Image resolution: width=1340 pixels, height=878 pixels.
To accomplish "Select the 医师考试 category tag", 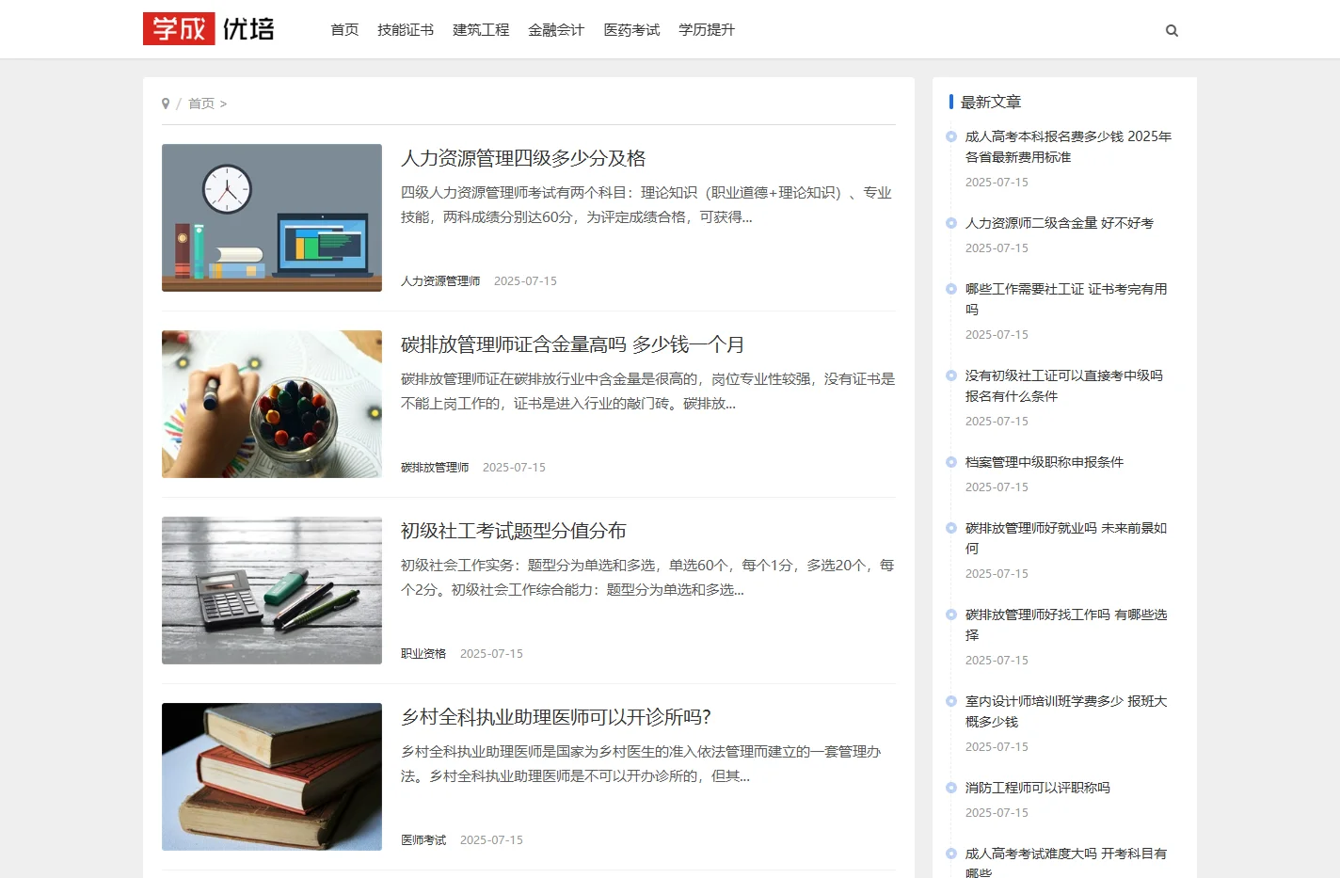I will click(x=423, y=840).
